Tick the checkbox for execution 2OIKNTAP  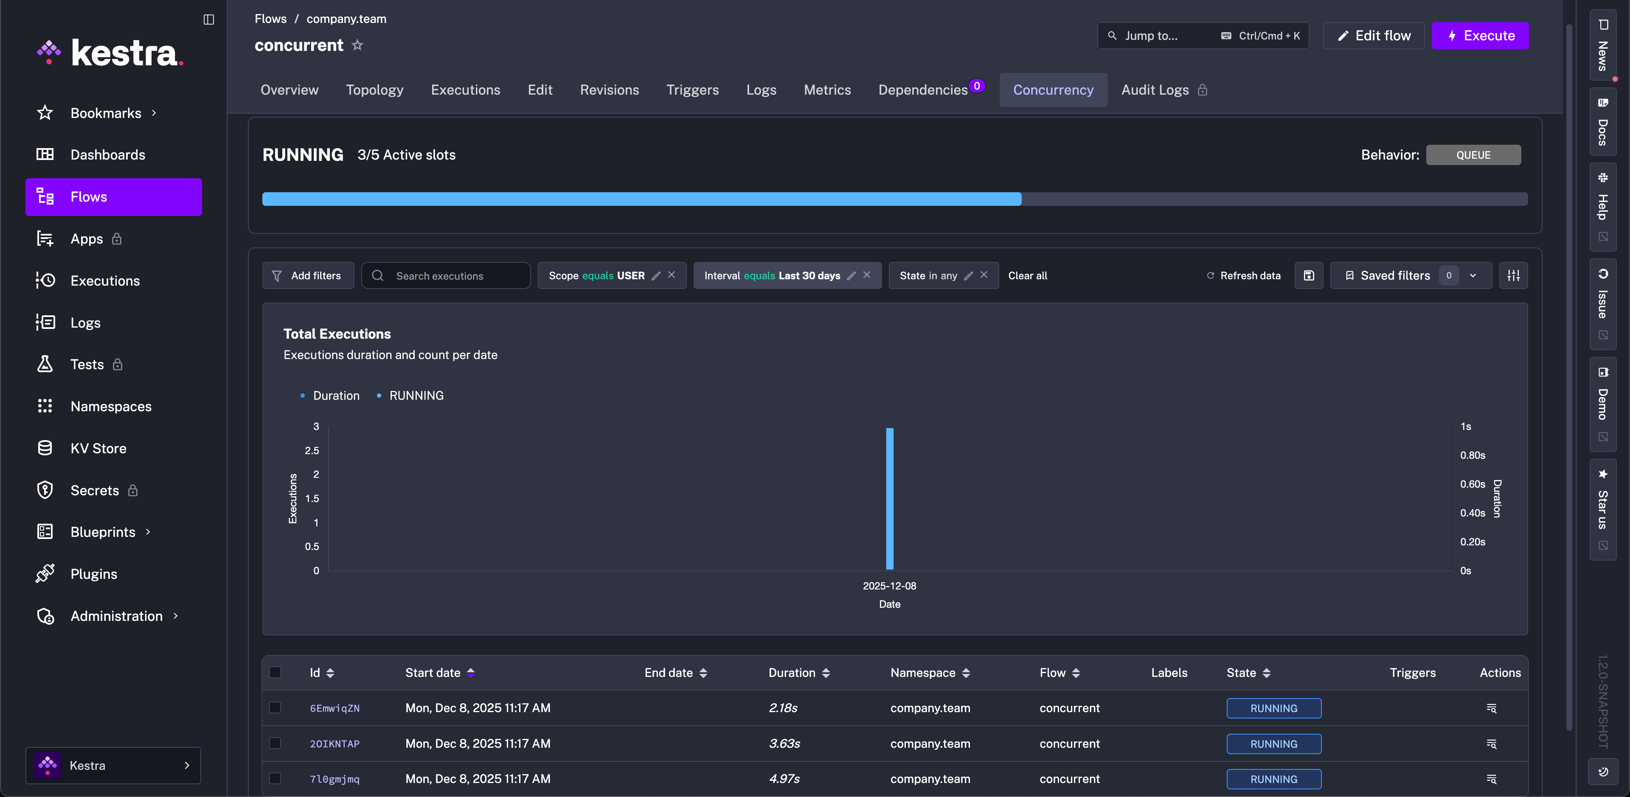coord(275,743)
